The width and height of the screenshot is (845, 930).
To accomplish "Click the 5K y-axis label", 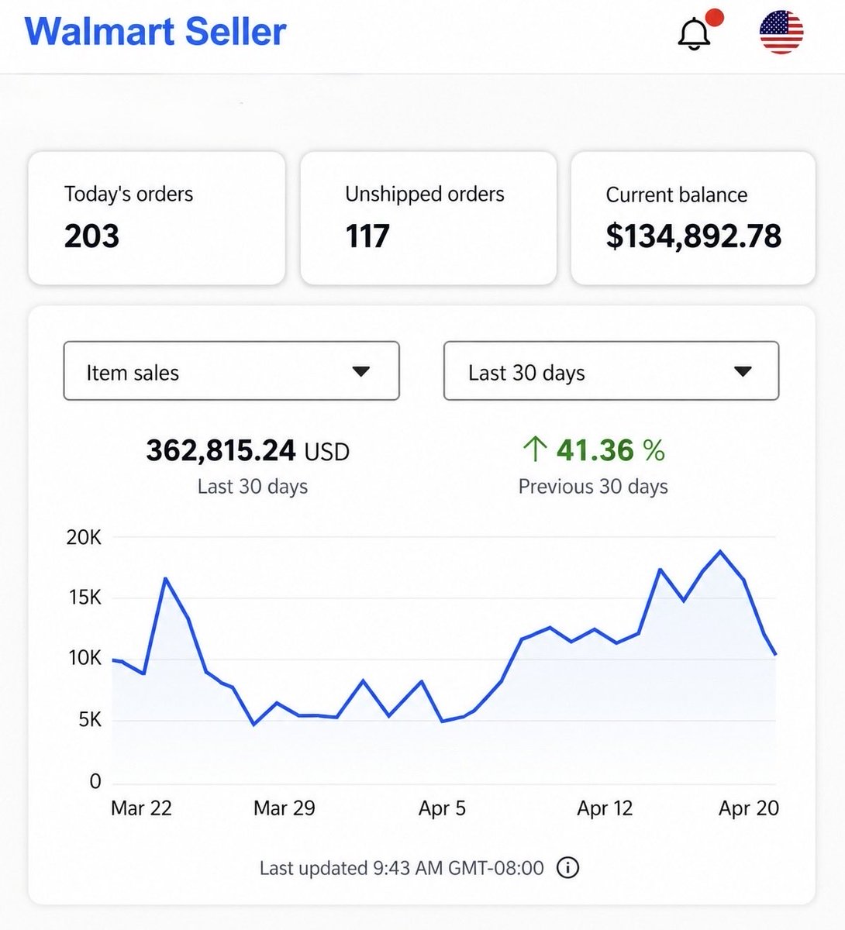I will pyautogui.click(x=90, y=719).
